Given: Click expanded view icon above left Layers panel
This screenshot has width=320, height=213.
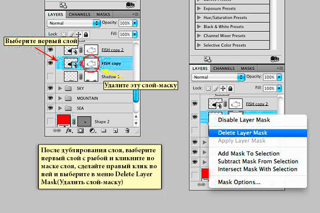Looking at the screenshot, I should click(63, 5).
